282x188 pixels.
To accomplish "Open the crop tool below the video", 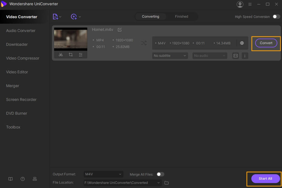I will (x=71, y=55).
